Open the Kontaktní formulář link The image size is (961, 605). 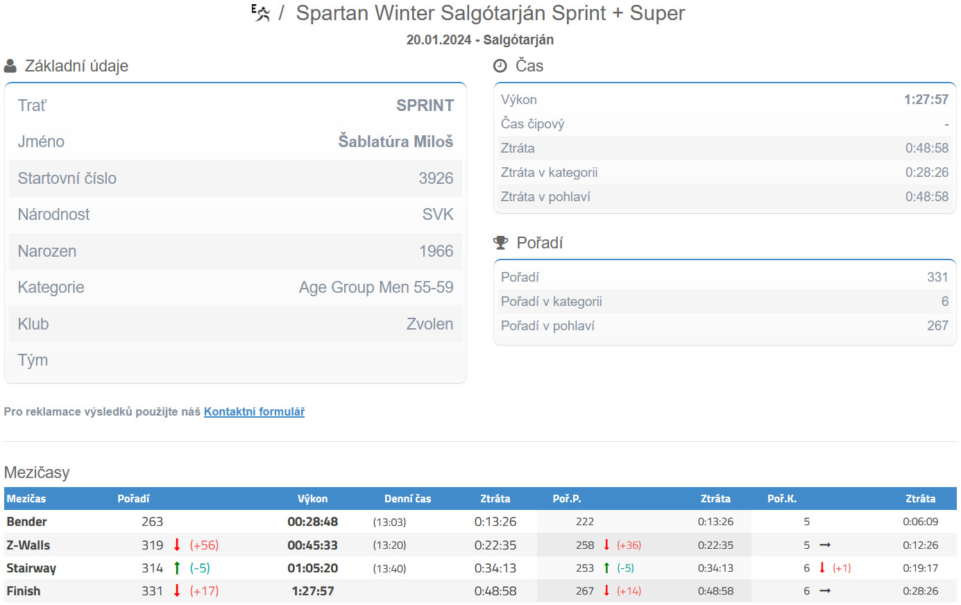click(x=254, y=411)
